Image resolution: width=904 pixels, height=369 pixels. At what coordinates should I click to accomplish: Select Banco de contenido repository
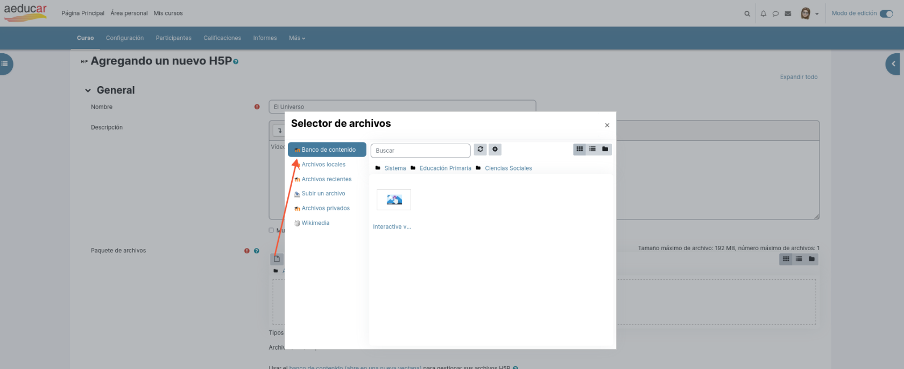click(327, 150)
